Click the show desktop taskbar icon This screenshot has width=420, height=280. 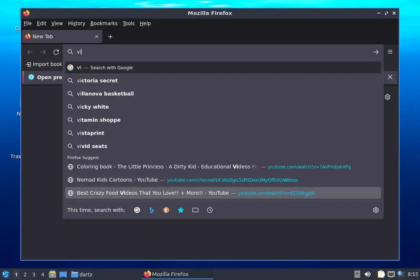coord(63,275)
